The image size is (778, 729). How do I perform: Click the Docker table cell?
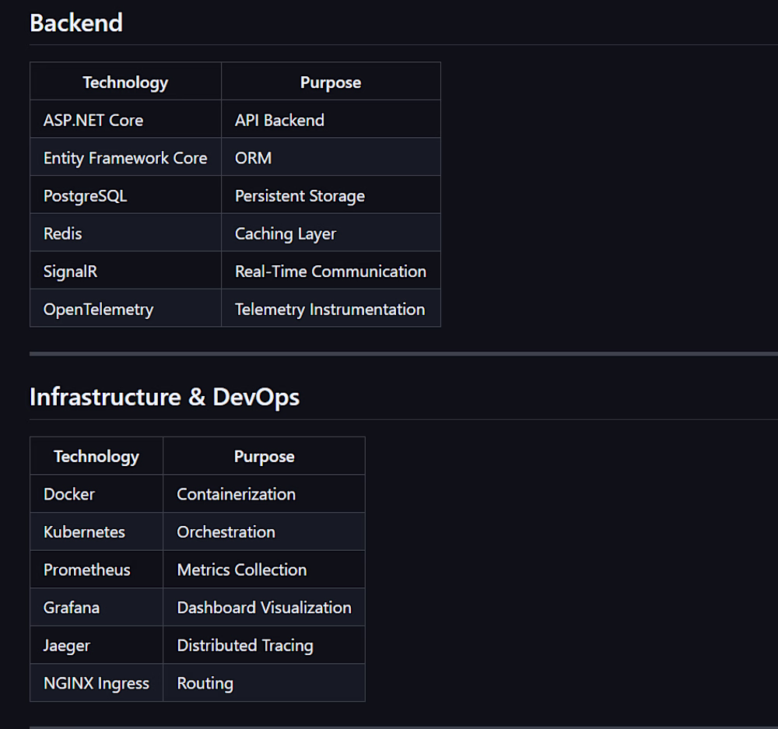(x=96, y=494)
